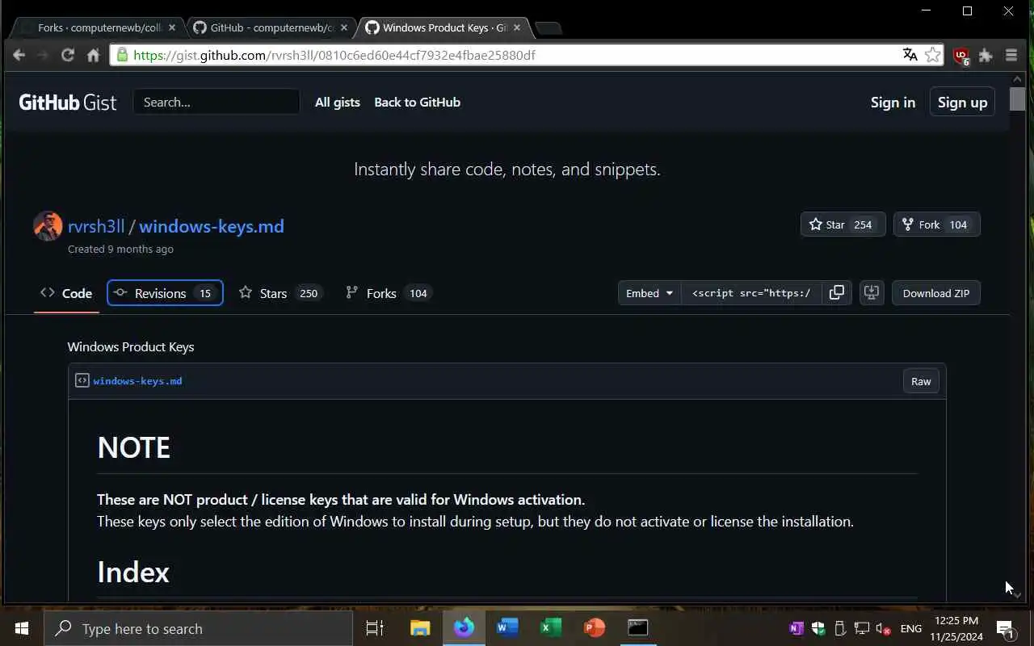
Task: Click the windows-keys.md file name link
Action: pyautogui.click(x=137, y=381)
